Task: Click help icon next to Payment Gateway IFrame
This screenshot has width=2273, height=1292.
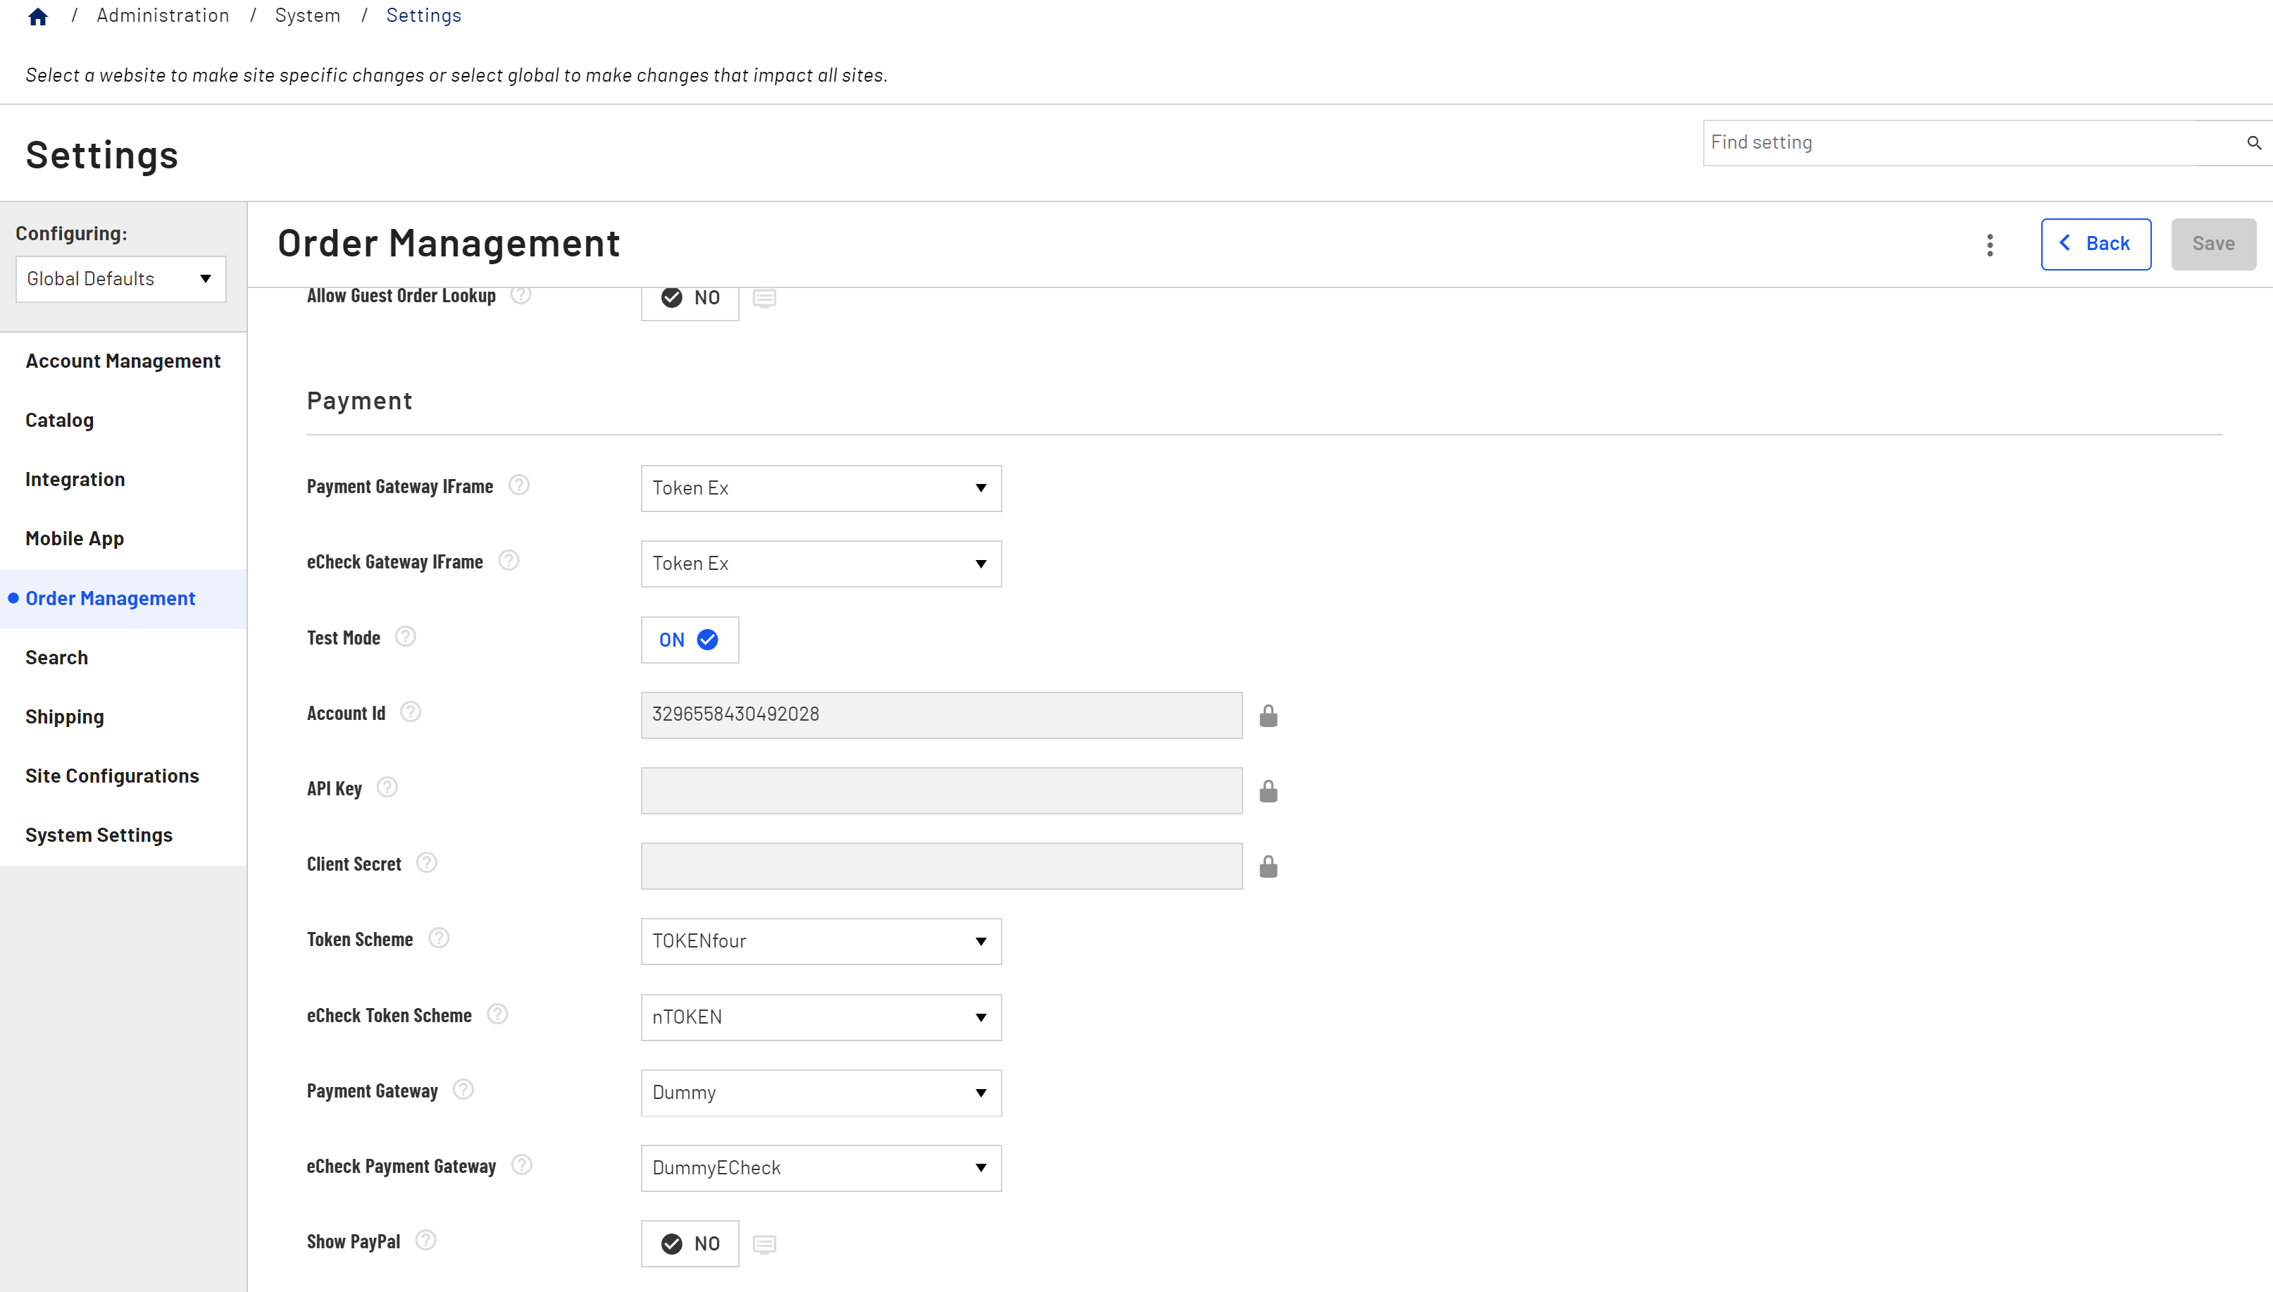Action: 519,485
